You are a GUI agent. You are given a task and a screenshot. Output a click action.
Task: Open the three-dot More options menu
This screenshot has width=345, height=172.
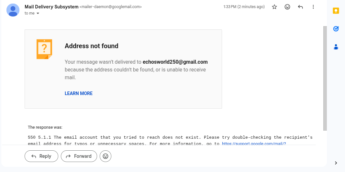[313, 7]
